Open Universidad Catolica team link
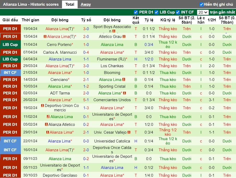Viewport: 236px width, 178px height. (112, 141)
